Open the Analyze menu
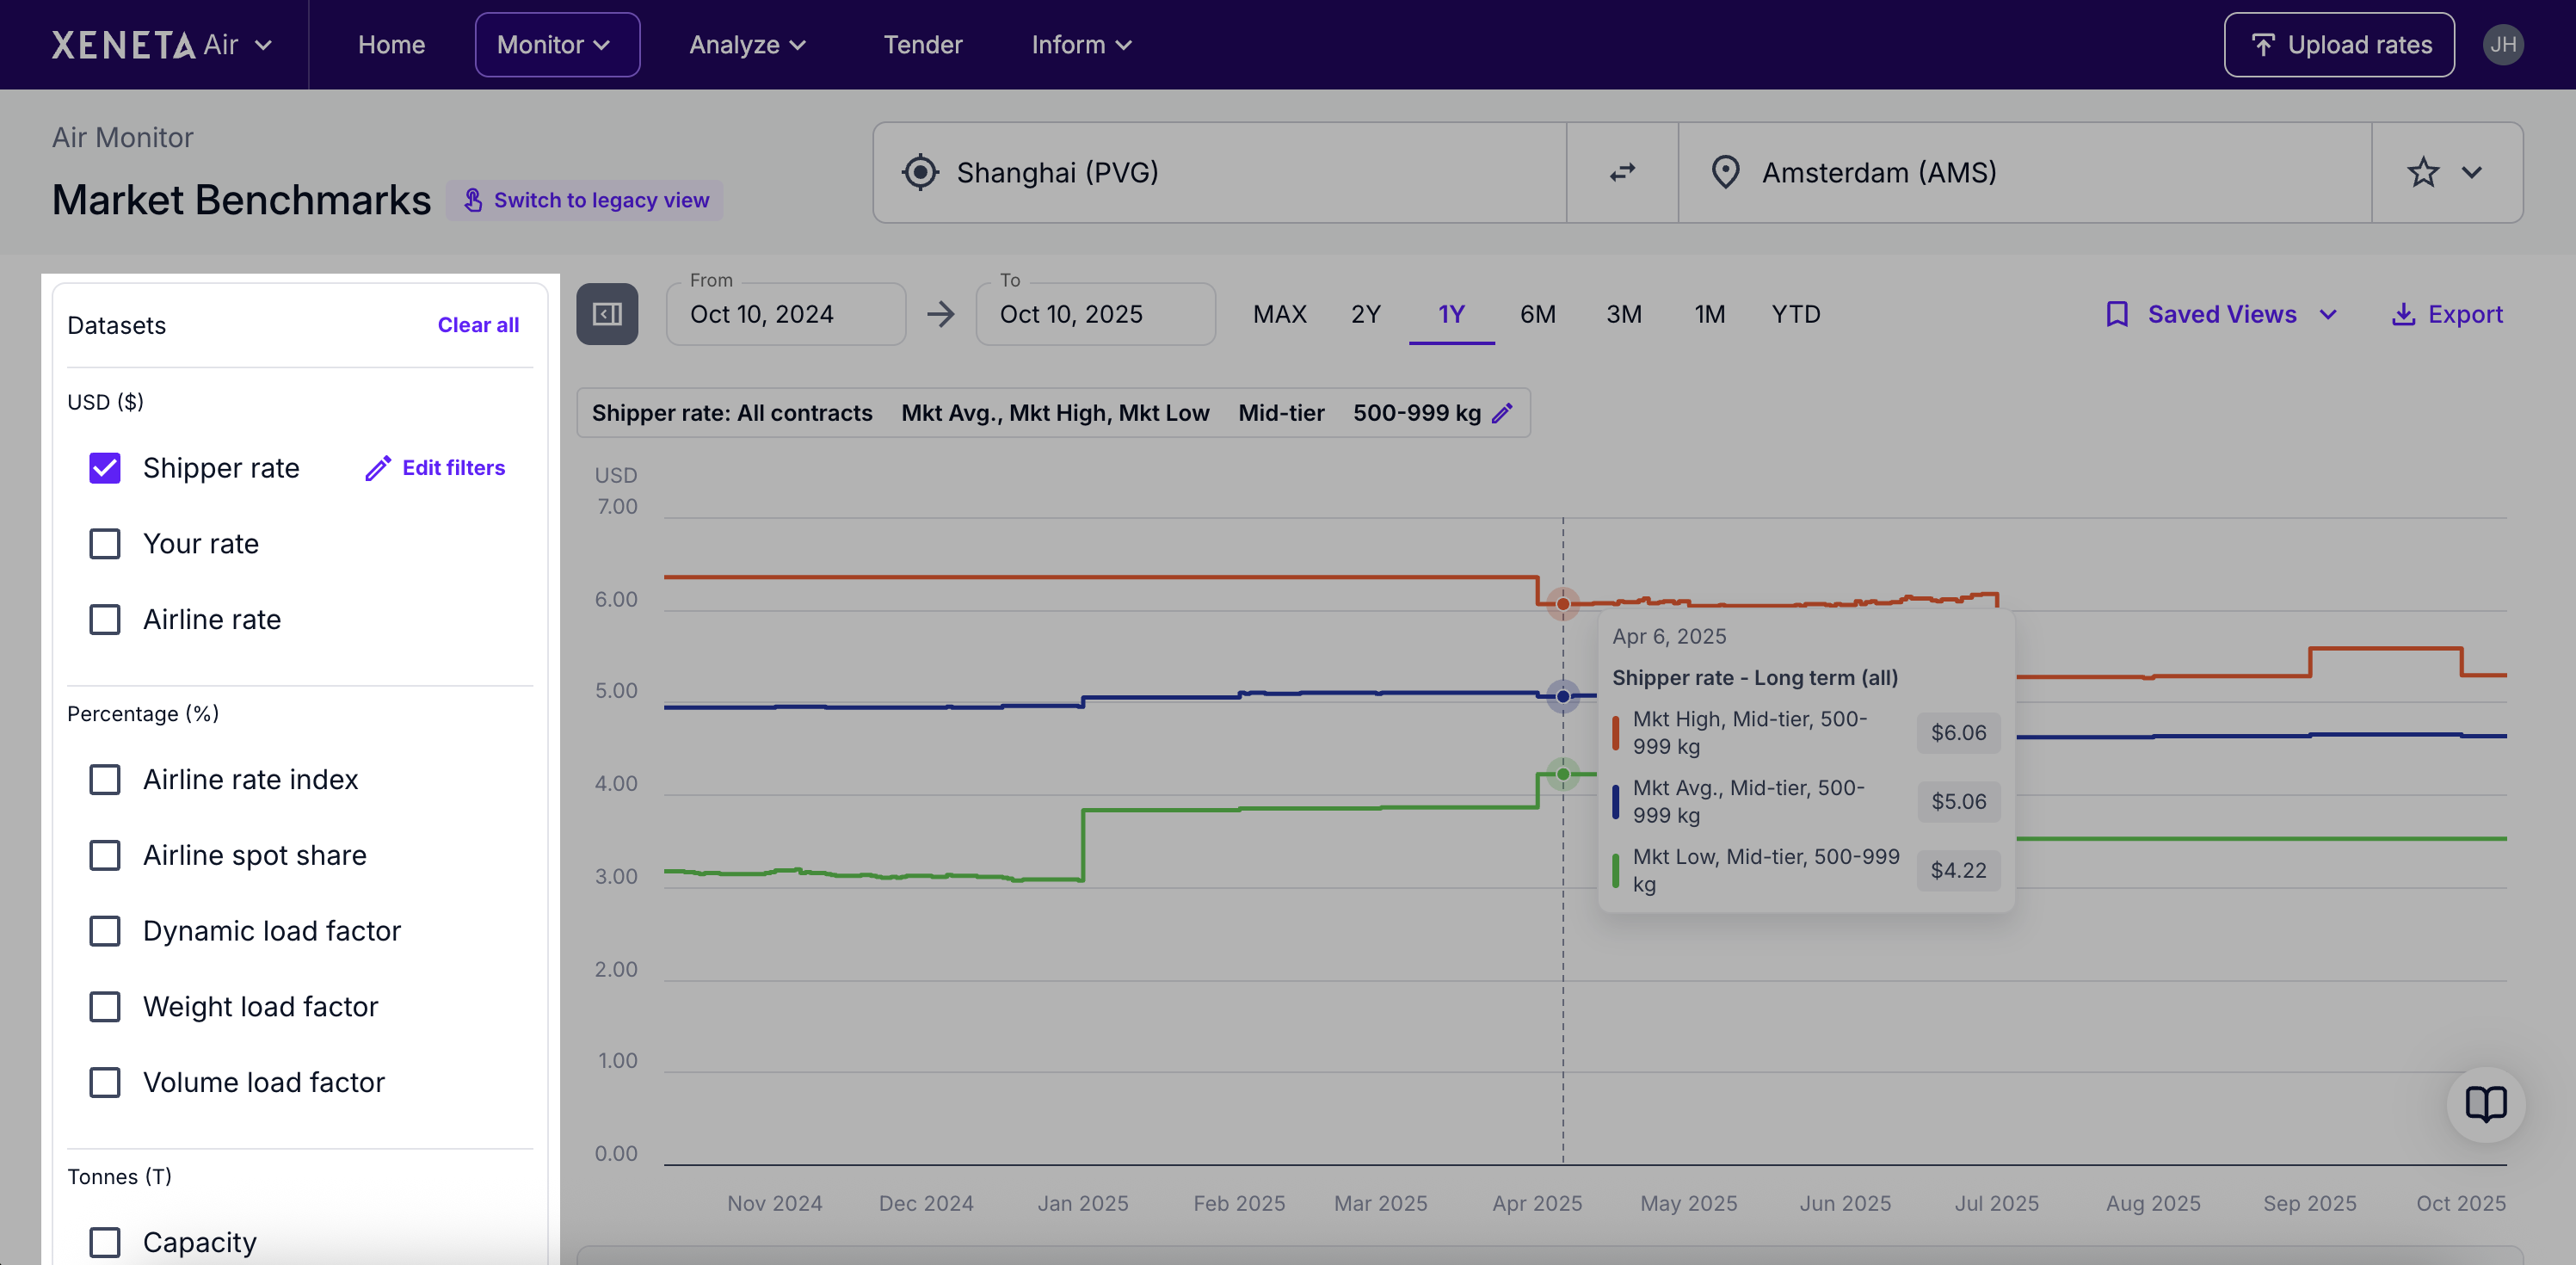The width and height of the screenshot is (2576, 1265). pos(747,45)
